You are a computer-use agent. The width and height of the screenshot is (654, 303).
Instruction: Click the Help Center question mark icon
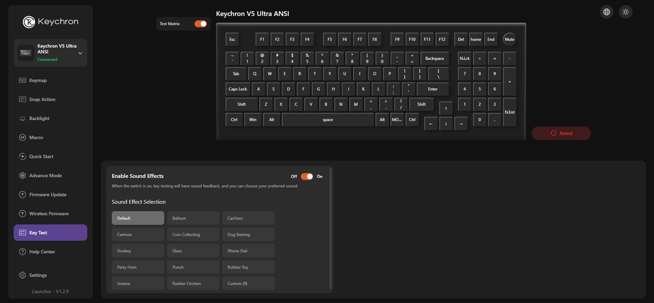[22, 252]
